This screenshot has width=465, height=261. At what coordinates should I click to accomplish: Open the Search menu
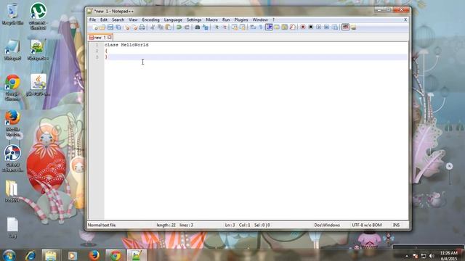click(118, 20)
